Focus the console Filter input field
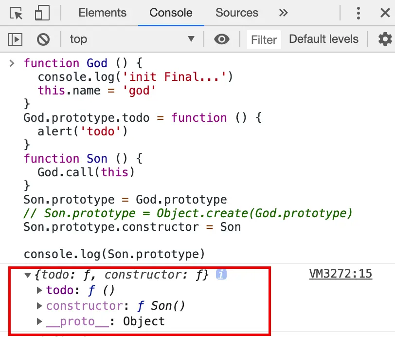Image resolution: width=395 pixels, height=337 pixels. pyautogui.click(x=264, y=39)
